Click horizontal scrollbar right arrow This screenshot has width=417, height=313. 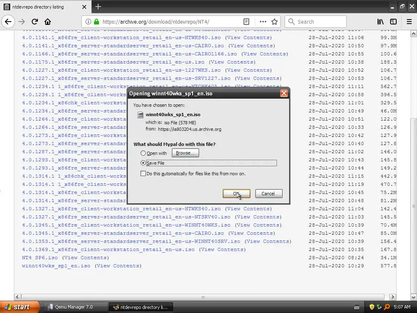[393, 297]
